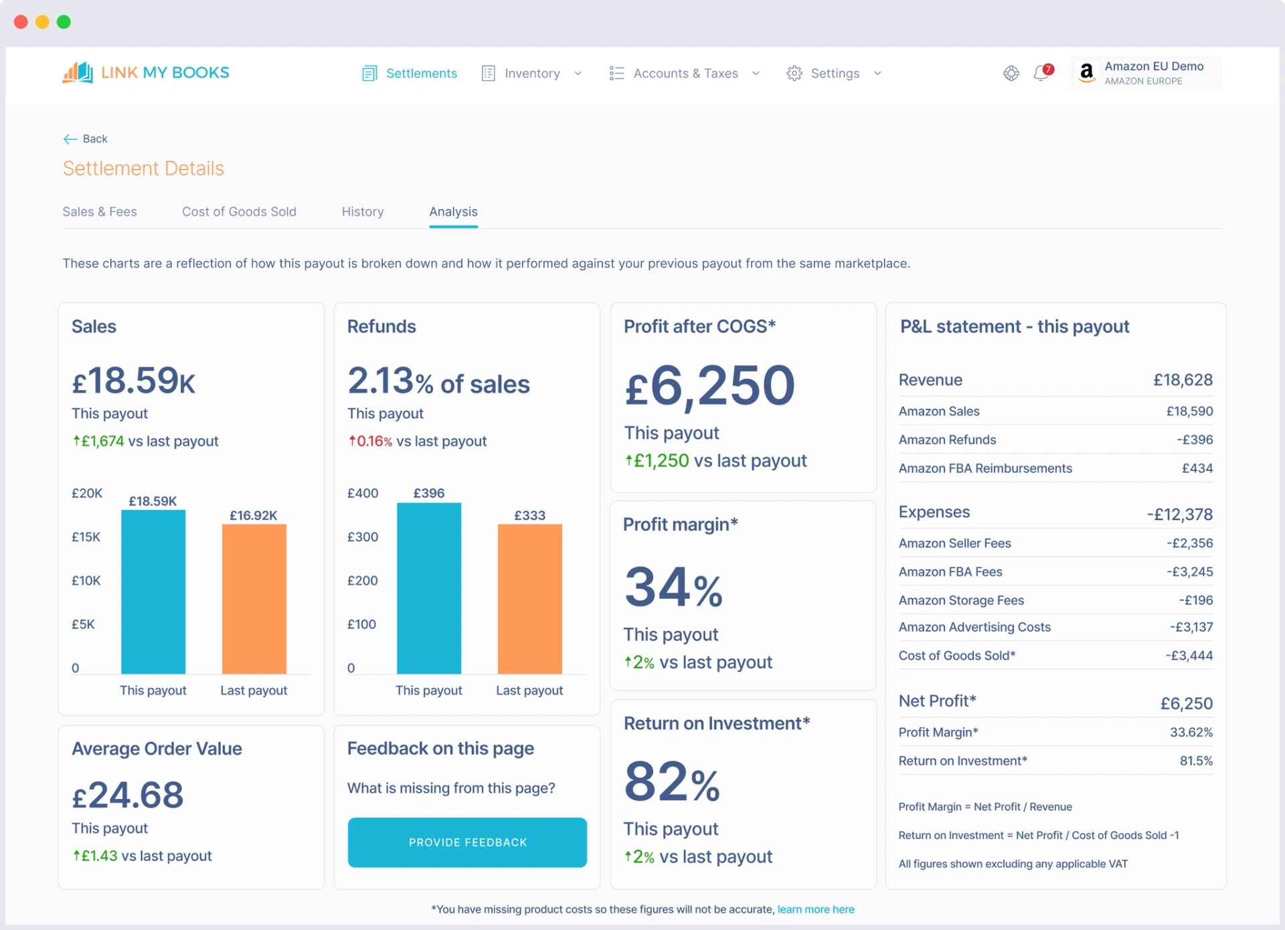The width and height of the screenshot is (1285, 930).
Task: Switch to the Sales & Fees tab
Action: point(100,211)
